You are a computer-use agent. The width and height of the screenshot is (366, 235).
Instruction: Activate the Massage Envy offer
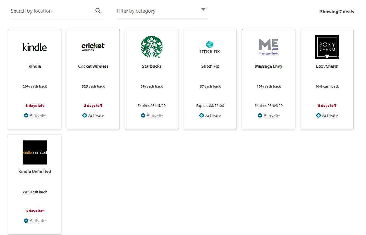click(x=269, y=115)
